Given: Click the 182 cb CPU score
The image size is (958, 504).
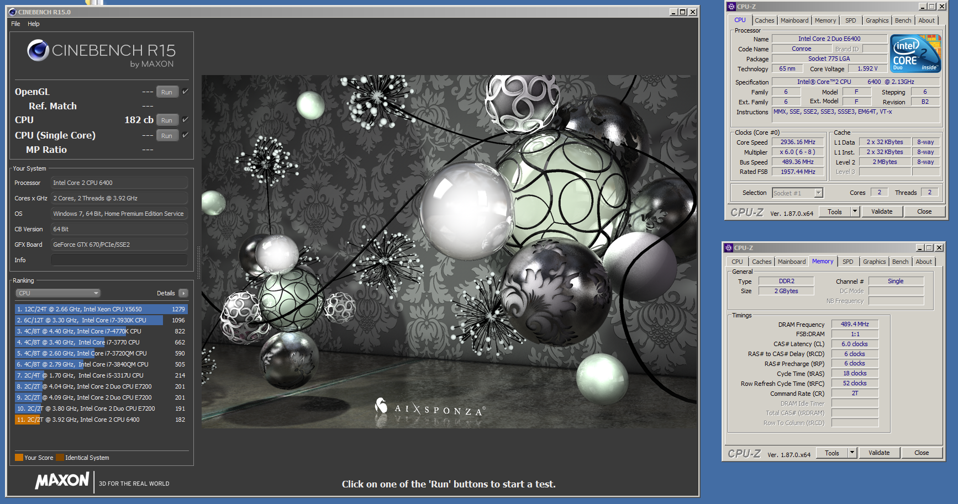Looking at the screenshot, I should tap(139, 120).
